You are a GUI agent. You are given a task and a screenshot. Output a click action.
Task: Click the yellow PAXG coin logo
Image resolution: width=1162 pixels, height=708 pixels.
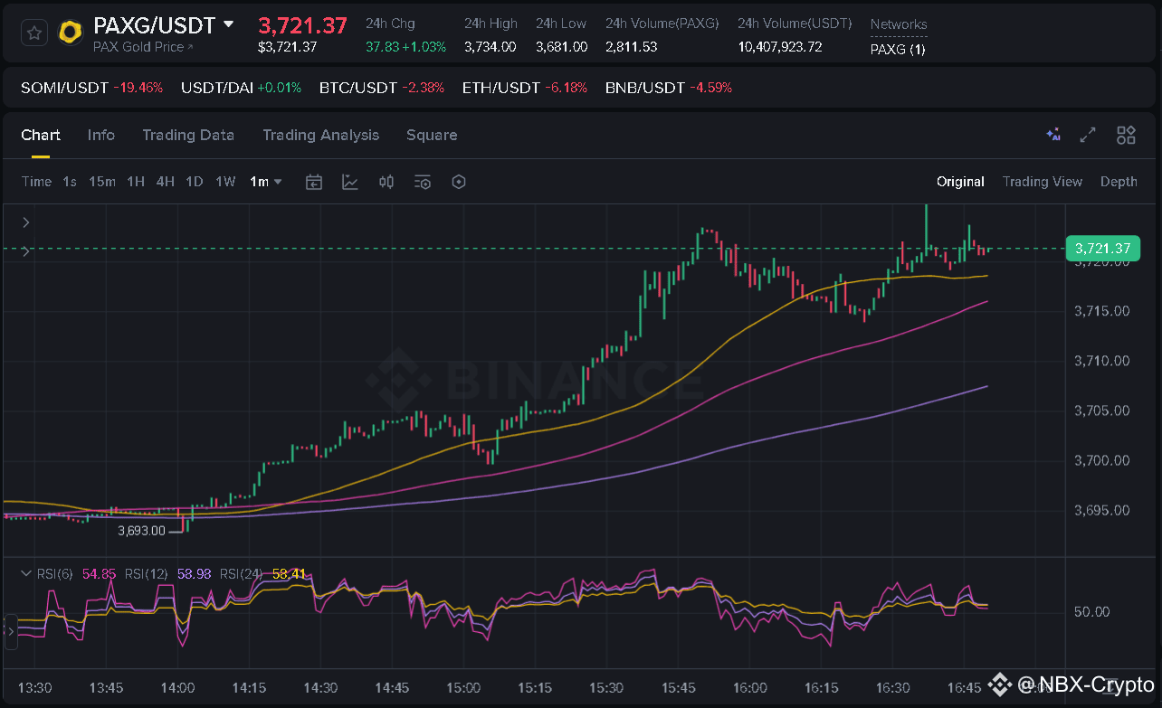tap(70, 33)
